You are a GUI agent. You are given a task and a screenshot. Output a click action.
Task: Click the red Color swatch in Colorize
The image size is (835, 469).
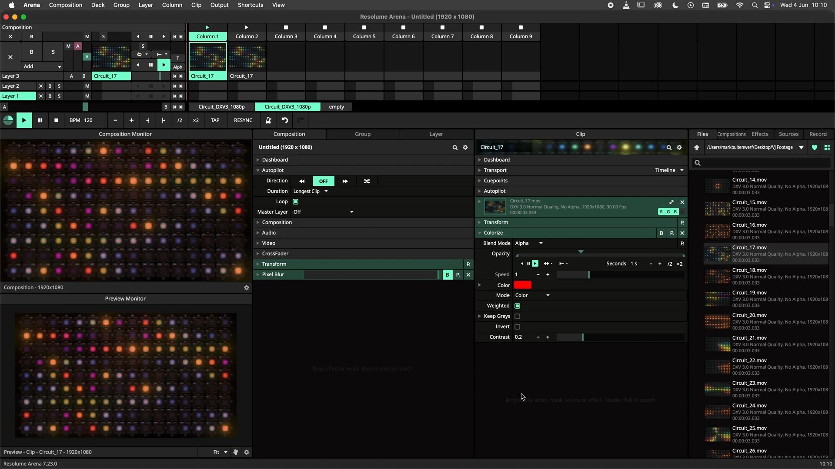pos(522,285)
